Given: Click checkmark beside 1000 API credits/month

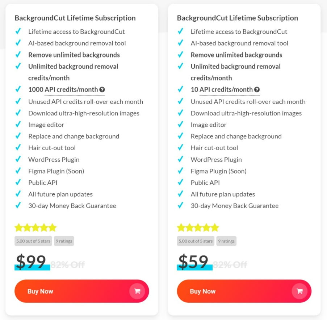Looking at the screenshot, I should tap(18, 89).
